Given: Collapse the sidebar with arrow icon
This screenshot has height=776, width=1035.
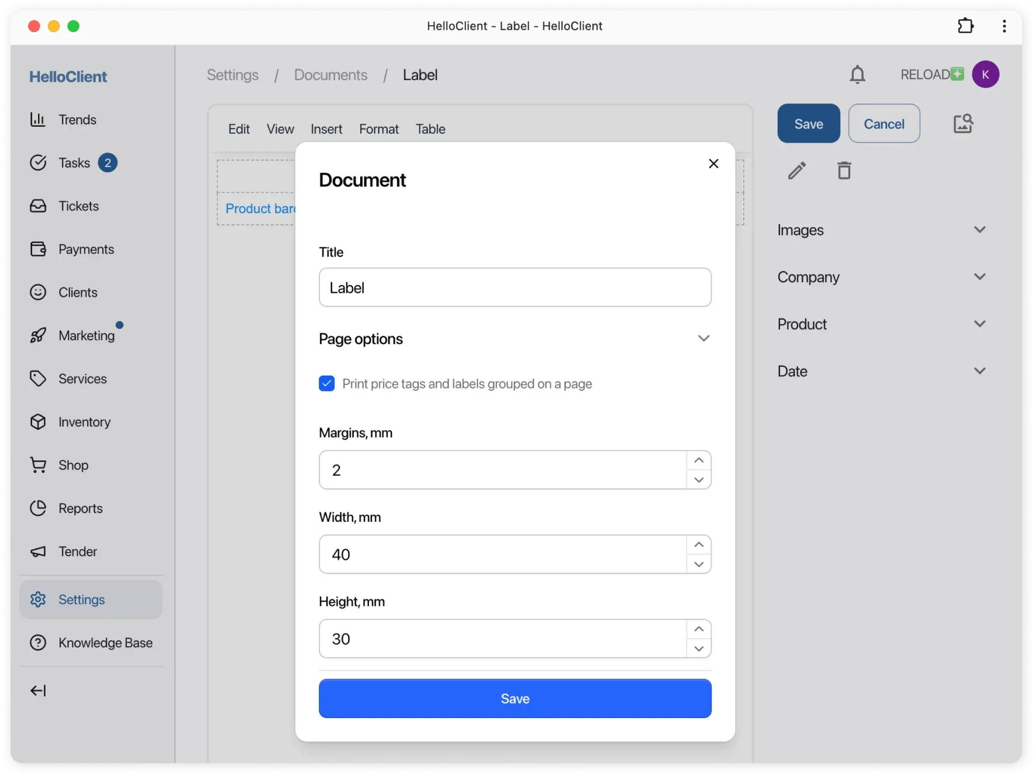Looking at the screenshot, I should 38,691.
